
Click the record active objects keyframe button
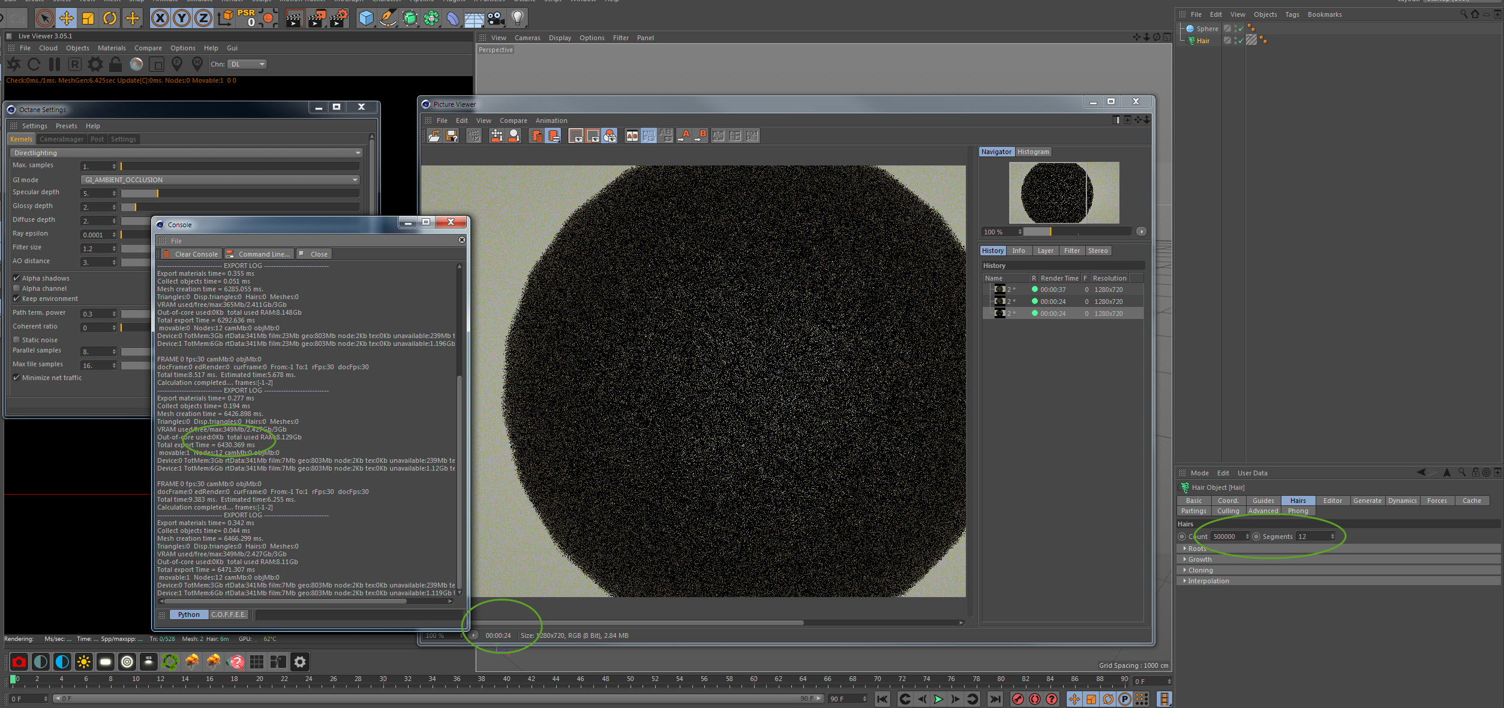(1018, 699)
